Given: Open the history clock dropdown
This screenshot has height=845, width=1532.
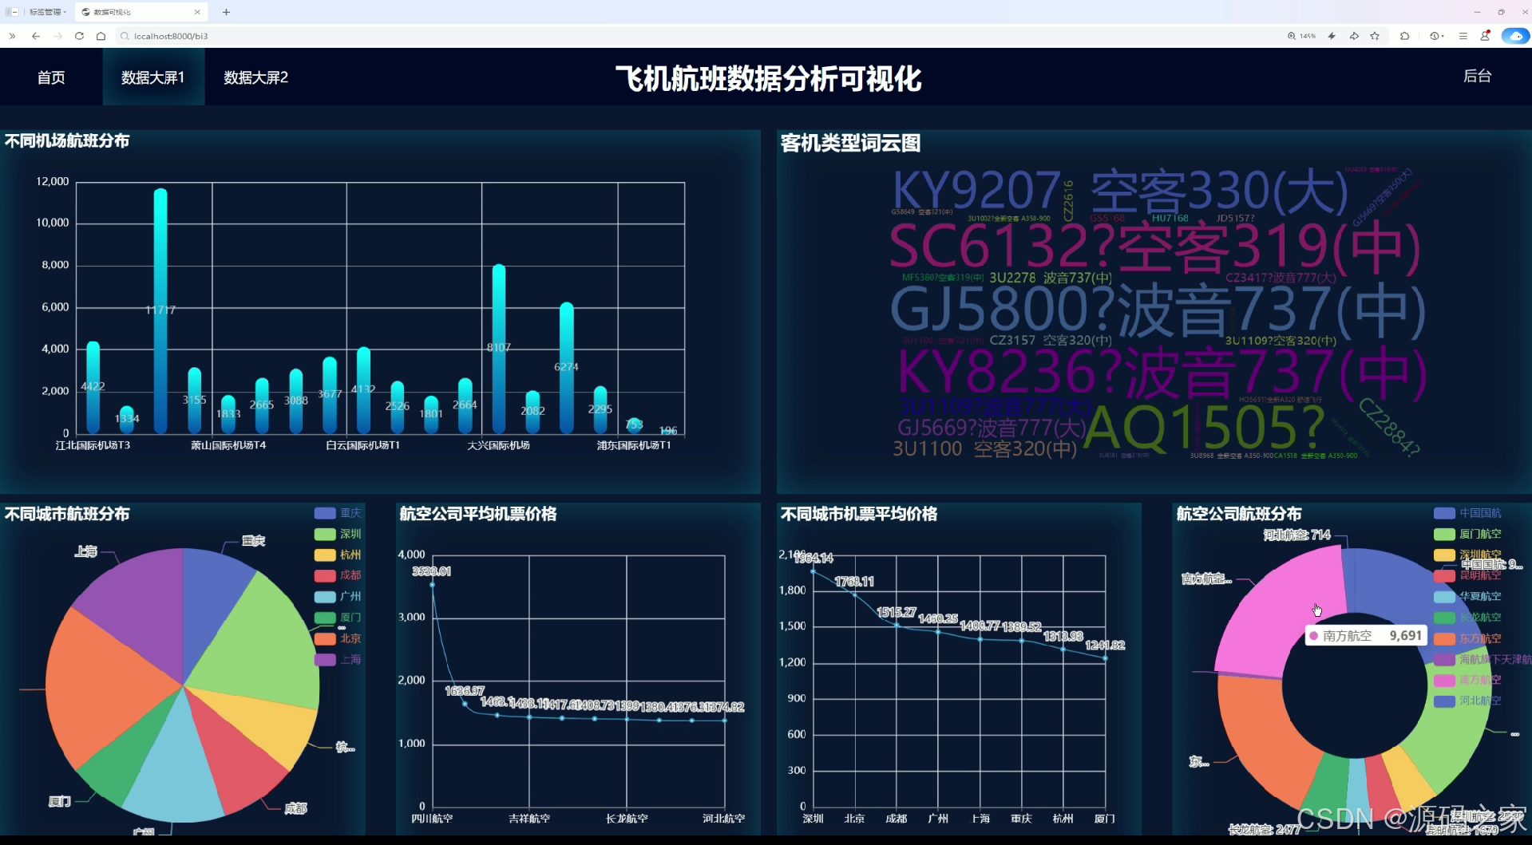Looking at the screenshot, I should (x=1437, y=36).
